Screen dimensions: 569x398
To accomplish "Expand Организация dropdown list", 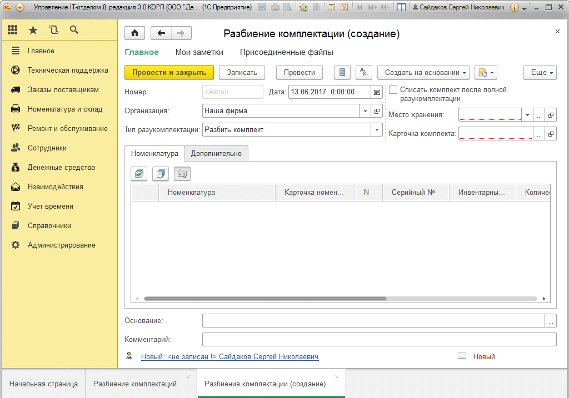I will tap(366, 111).
